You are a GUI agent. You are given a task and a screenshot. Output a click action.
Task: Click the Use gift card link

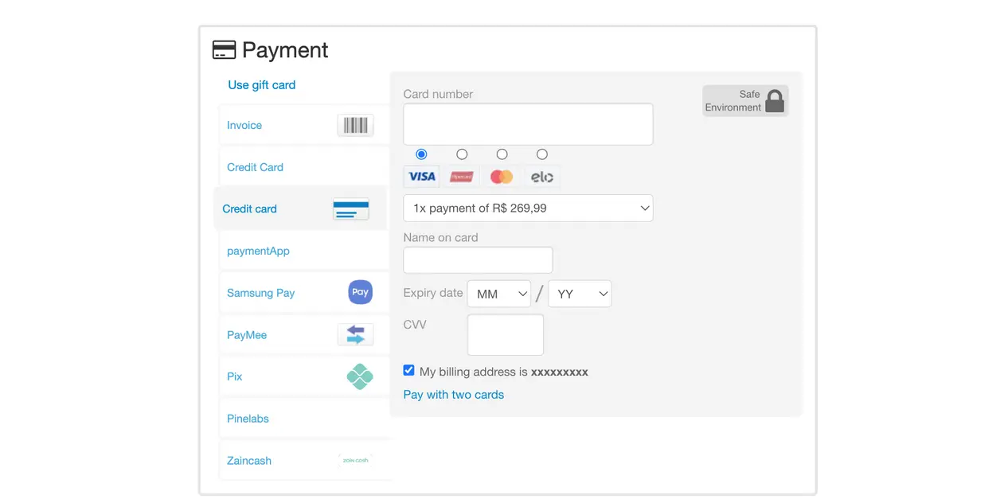262,85
